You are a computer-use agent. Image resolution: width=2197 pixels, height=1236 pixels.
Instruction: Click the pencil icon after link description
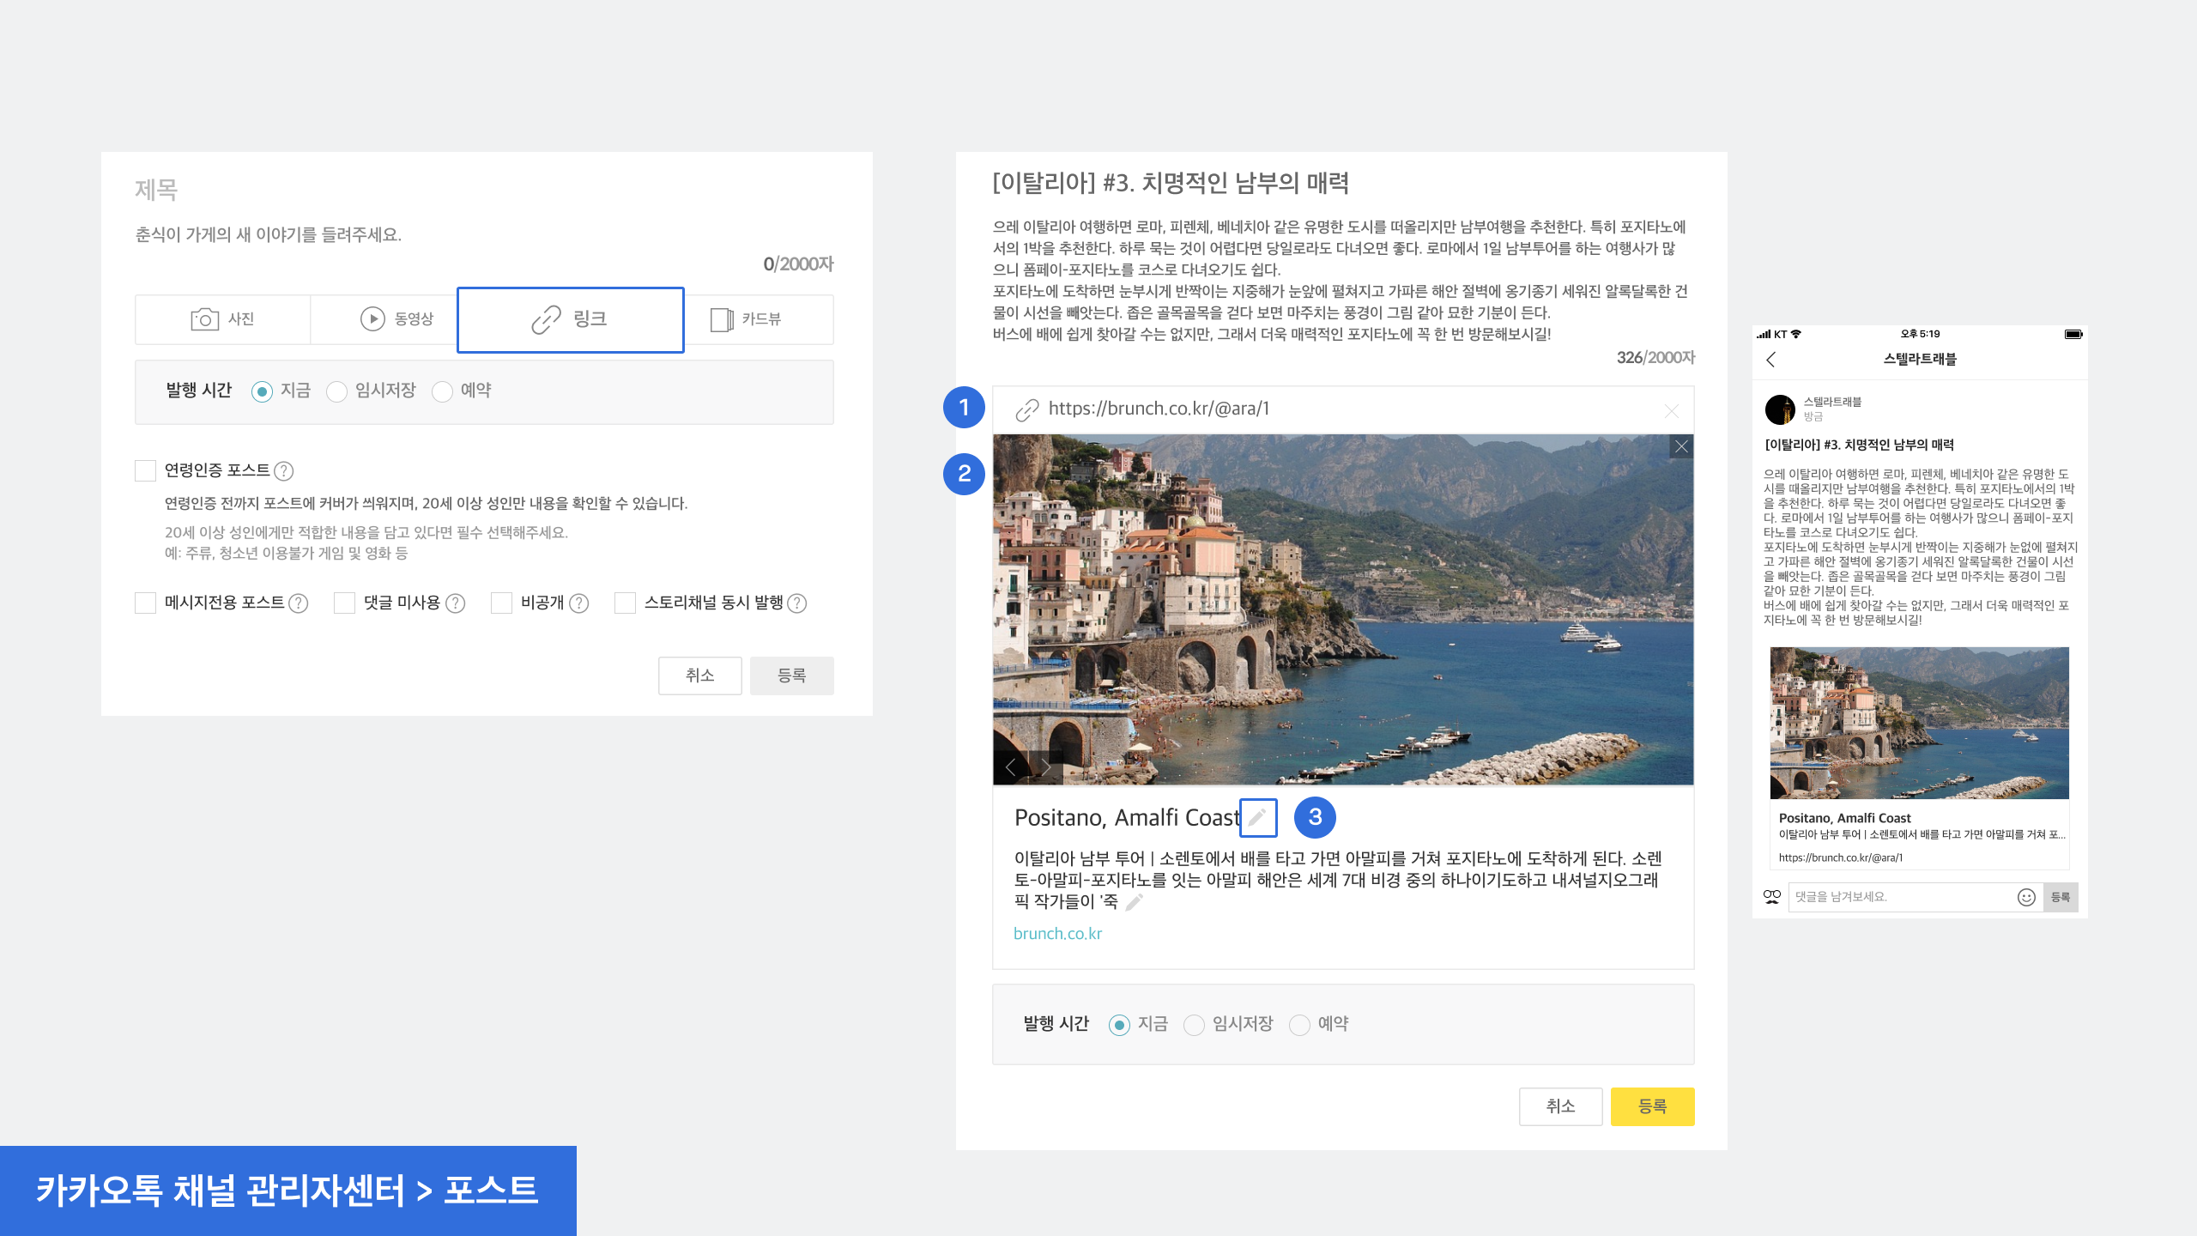click(x=1134, y=902)
